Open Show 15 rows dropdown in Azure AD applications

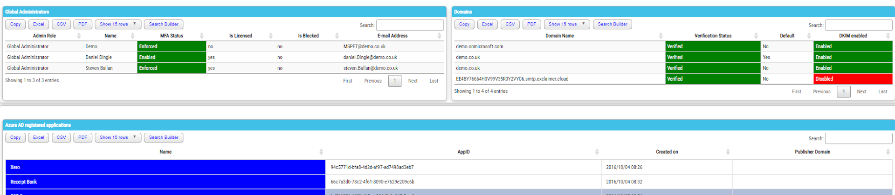tap(117, 137)
